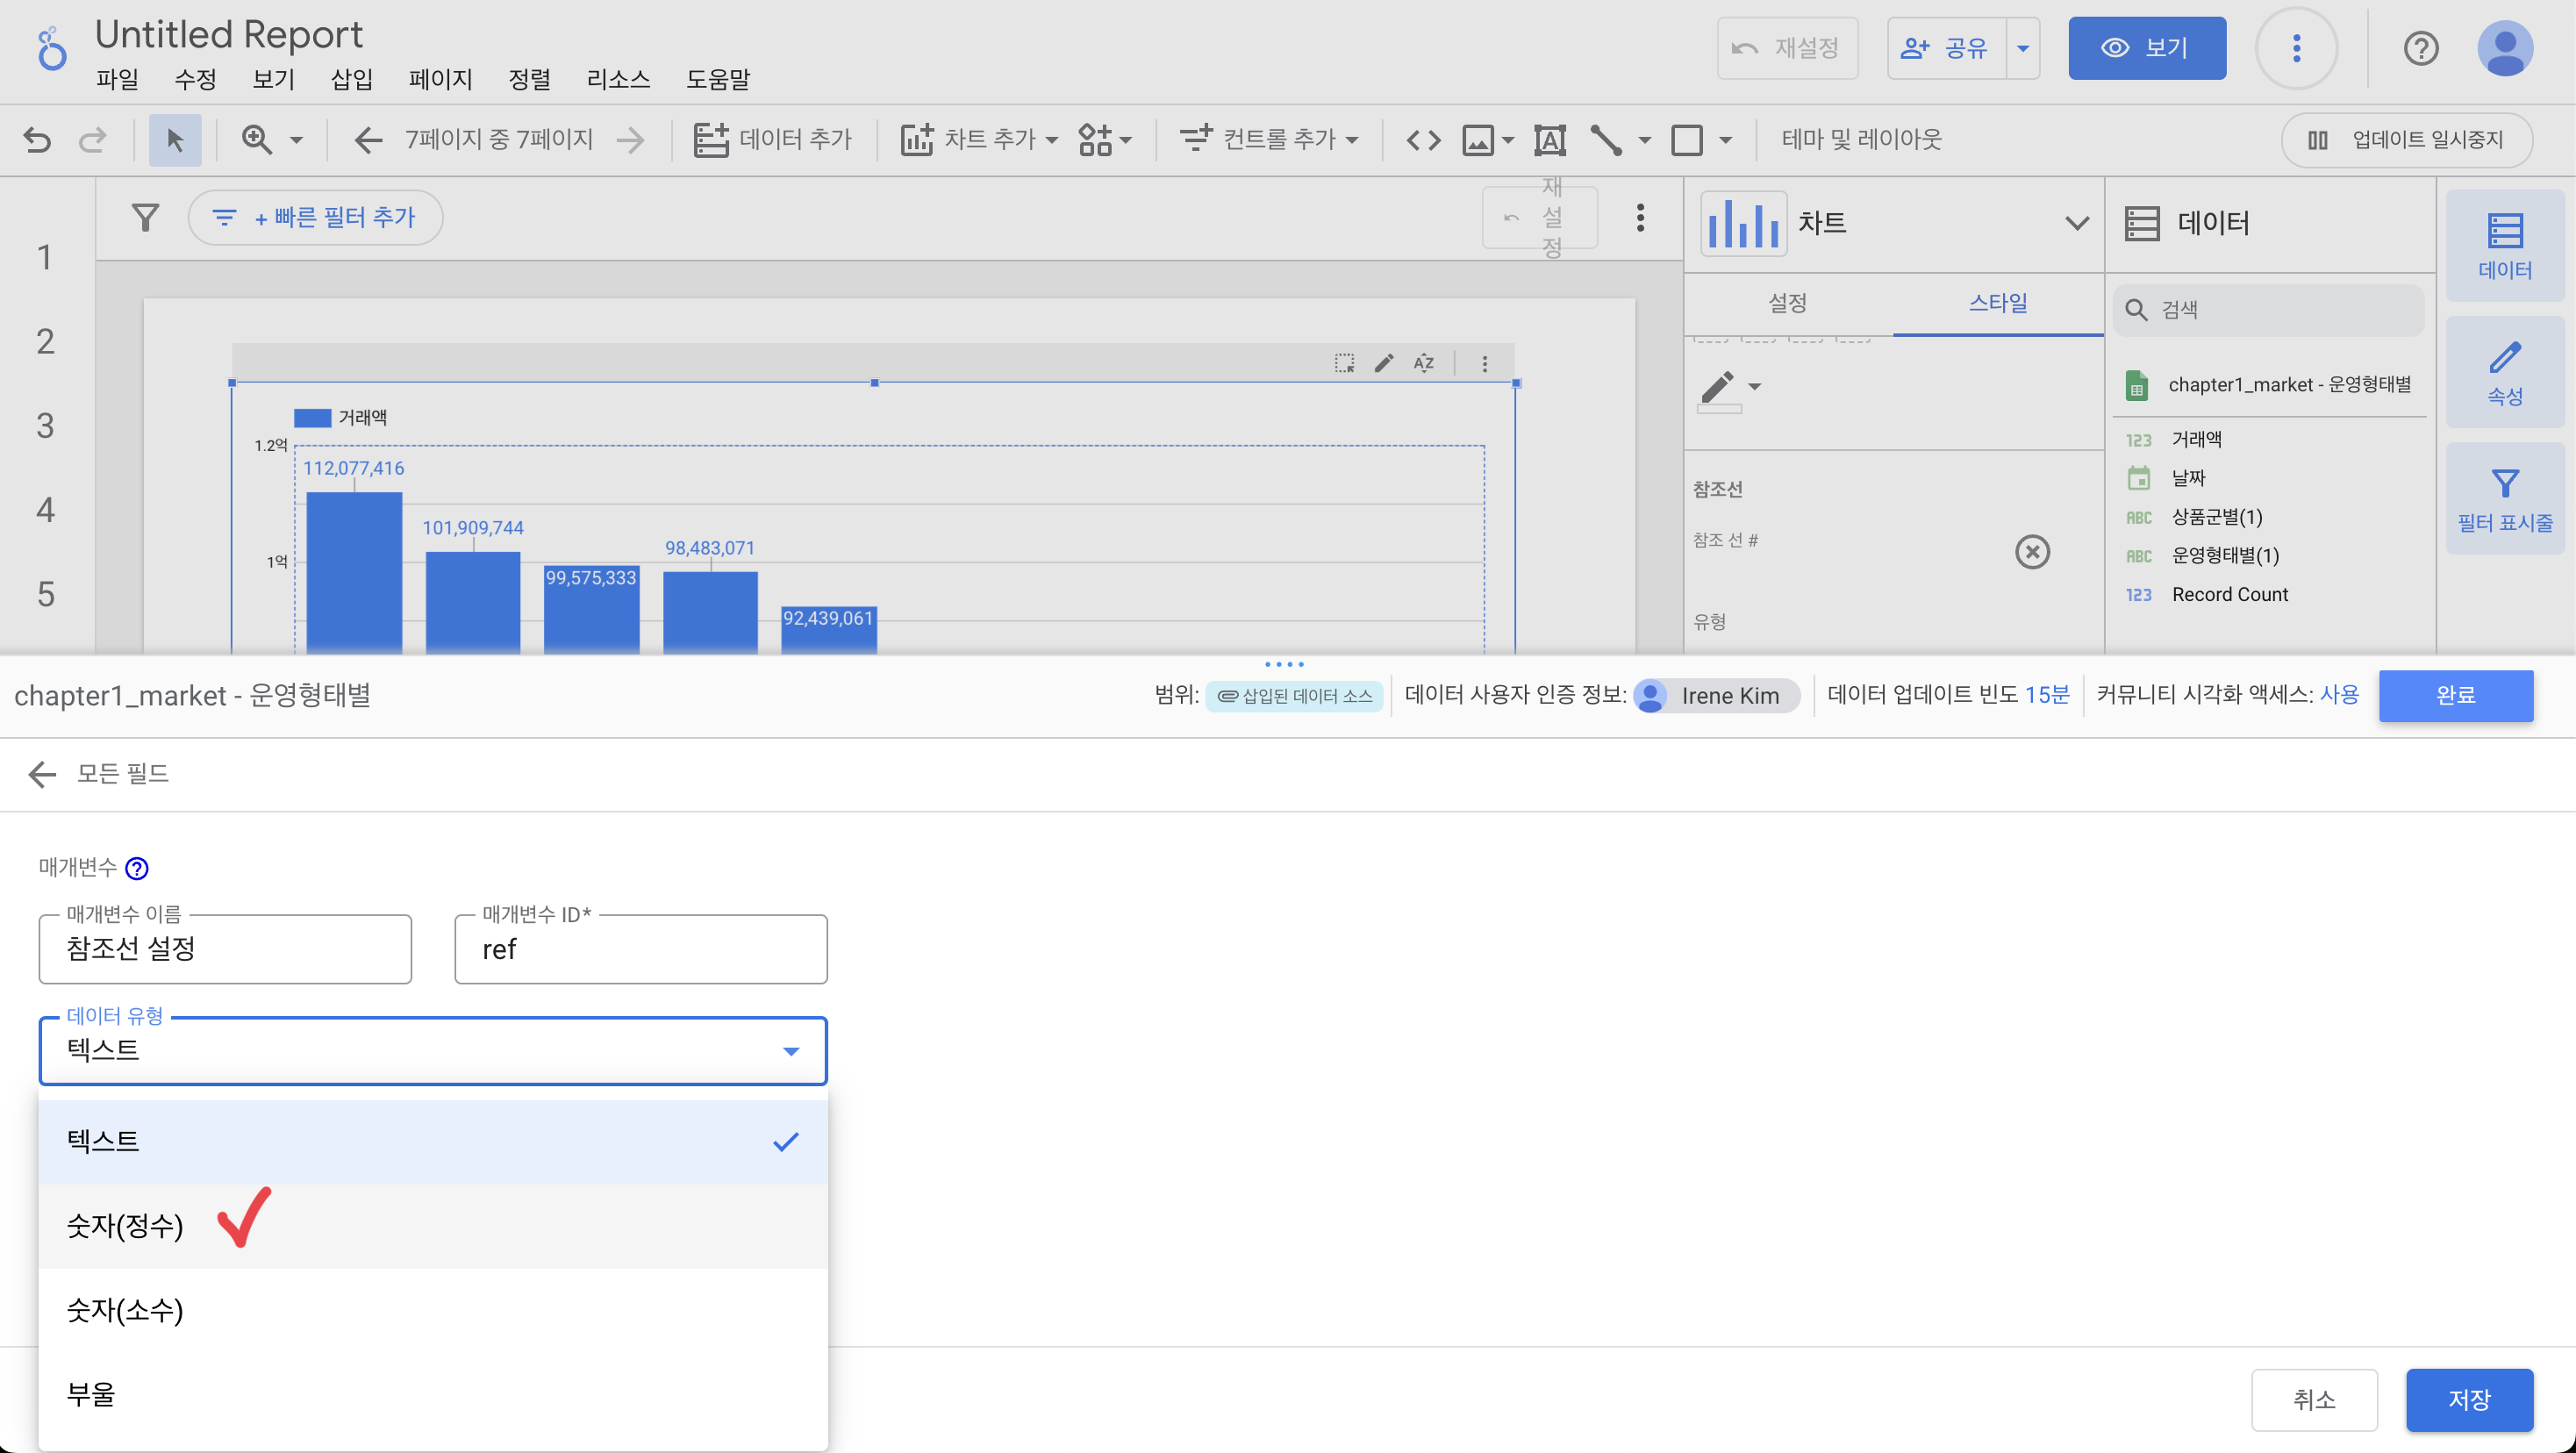This screenshot has width=2576, height=1453.
Task: Click the chart sort A-Z icon
Action: (1424, 363)
